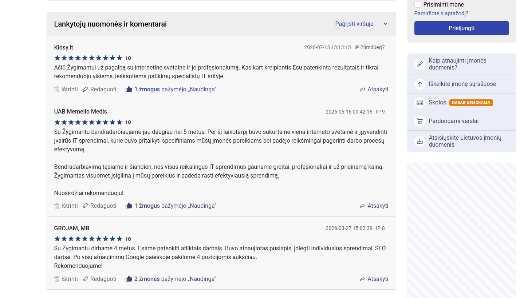Image resolution: width=524 pixels, height=298 pixels.
Task: Tick the Prisiminti mane checkbox
Action: [x=418, y=4]
